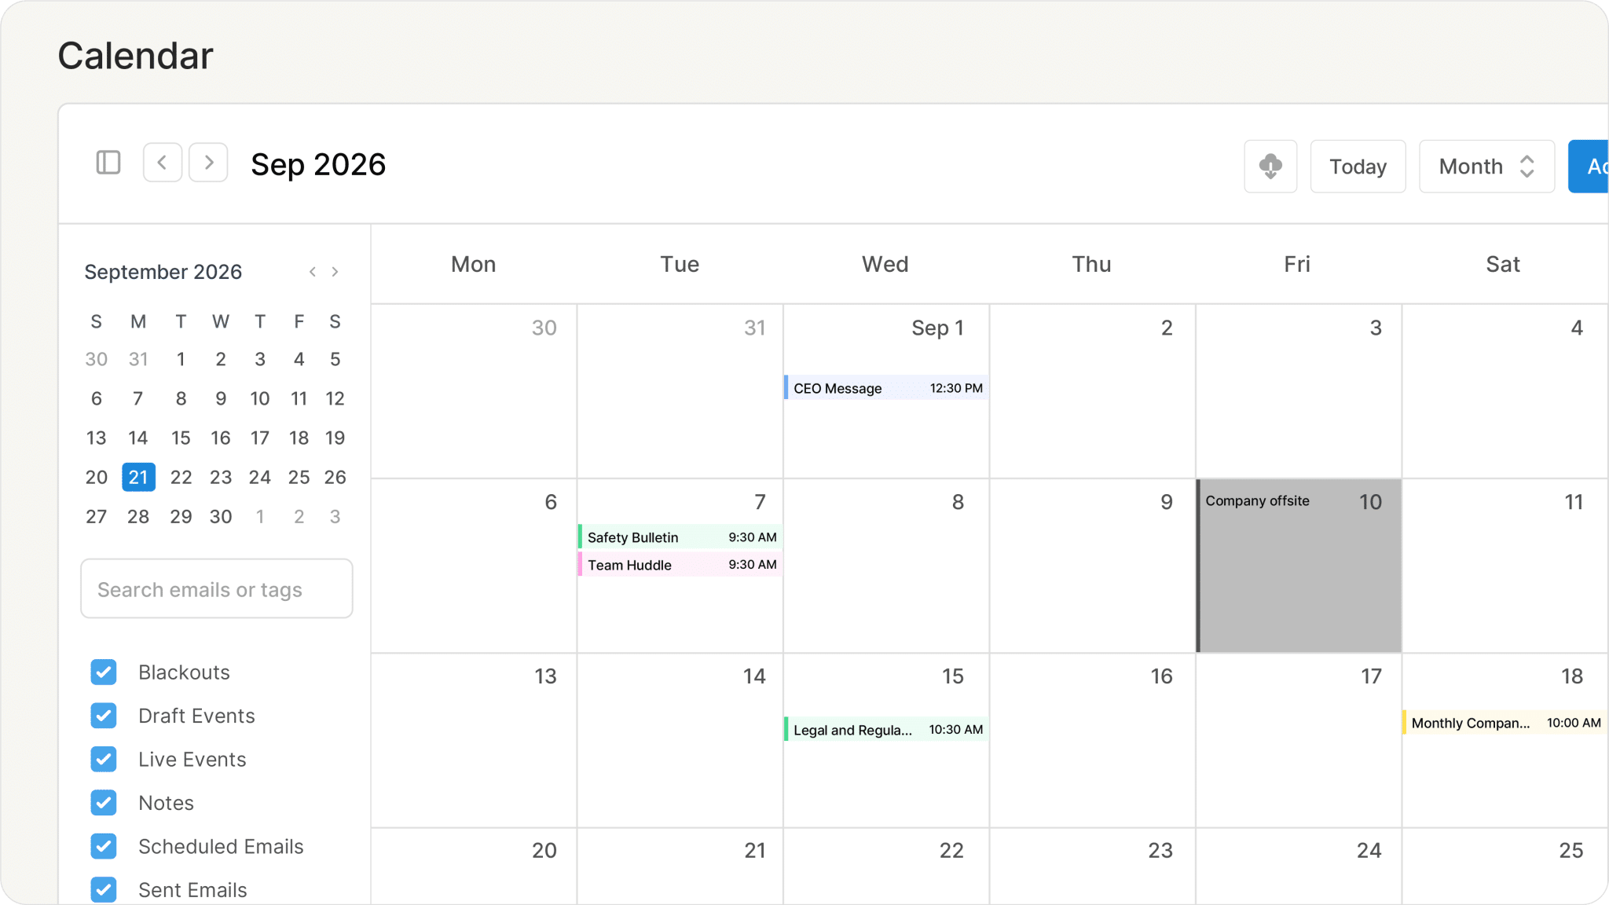Select highlighted date 21 in mini calendar
Viewport: 1609px width, 905px height.
click(138, 477)
